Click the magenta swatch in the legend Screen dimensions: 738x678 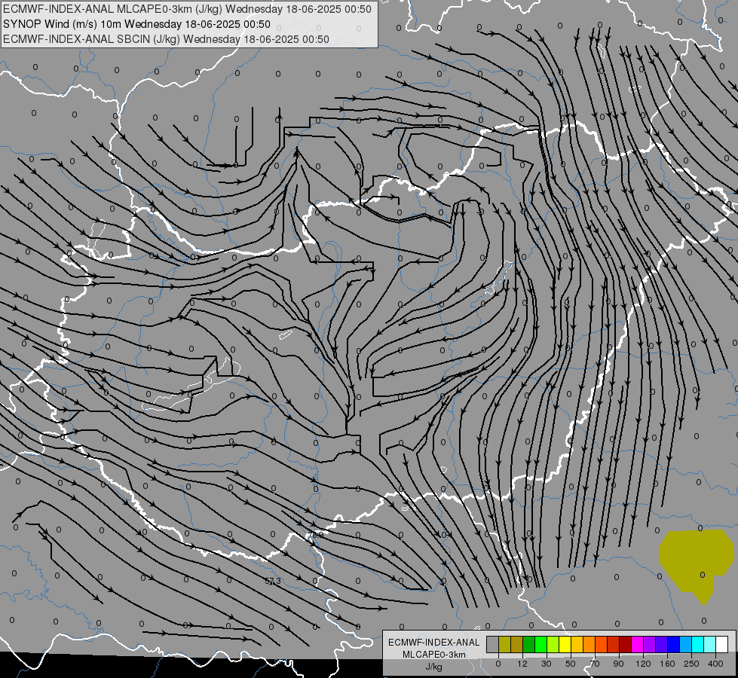coord(637,644)
